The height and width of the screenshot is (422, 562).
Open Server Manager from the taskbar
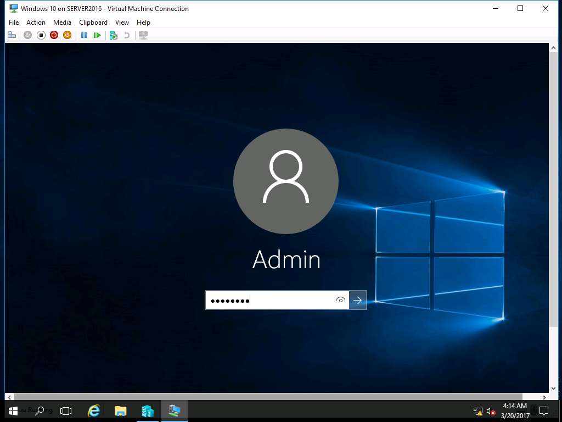[x=147, y=411]
